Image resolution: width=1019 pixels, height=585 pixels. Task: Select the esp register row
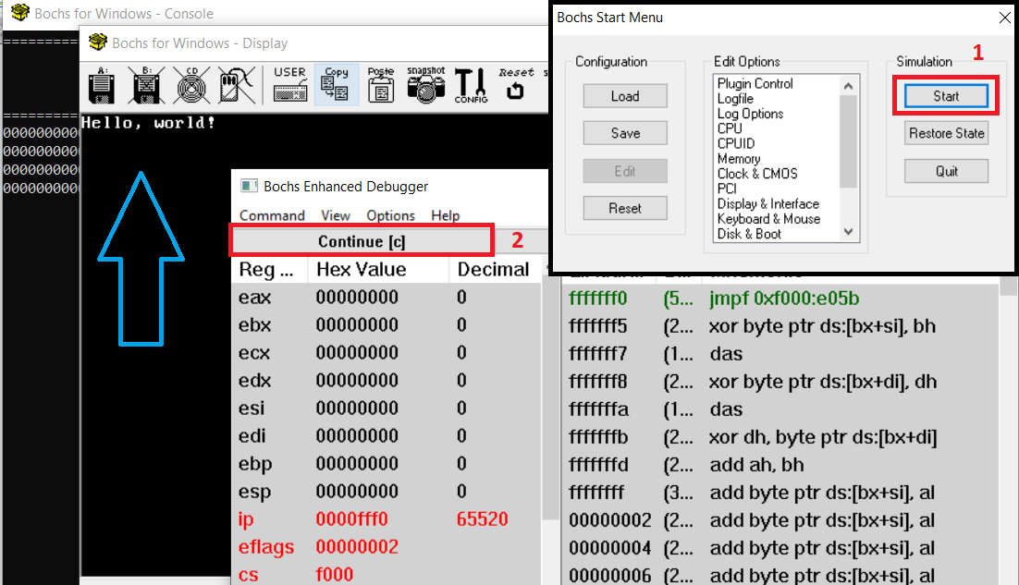click(387, 492)
